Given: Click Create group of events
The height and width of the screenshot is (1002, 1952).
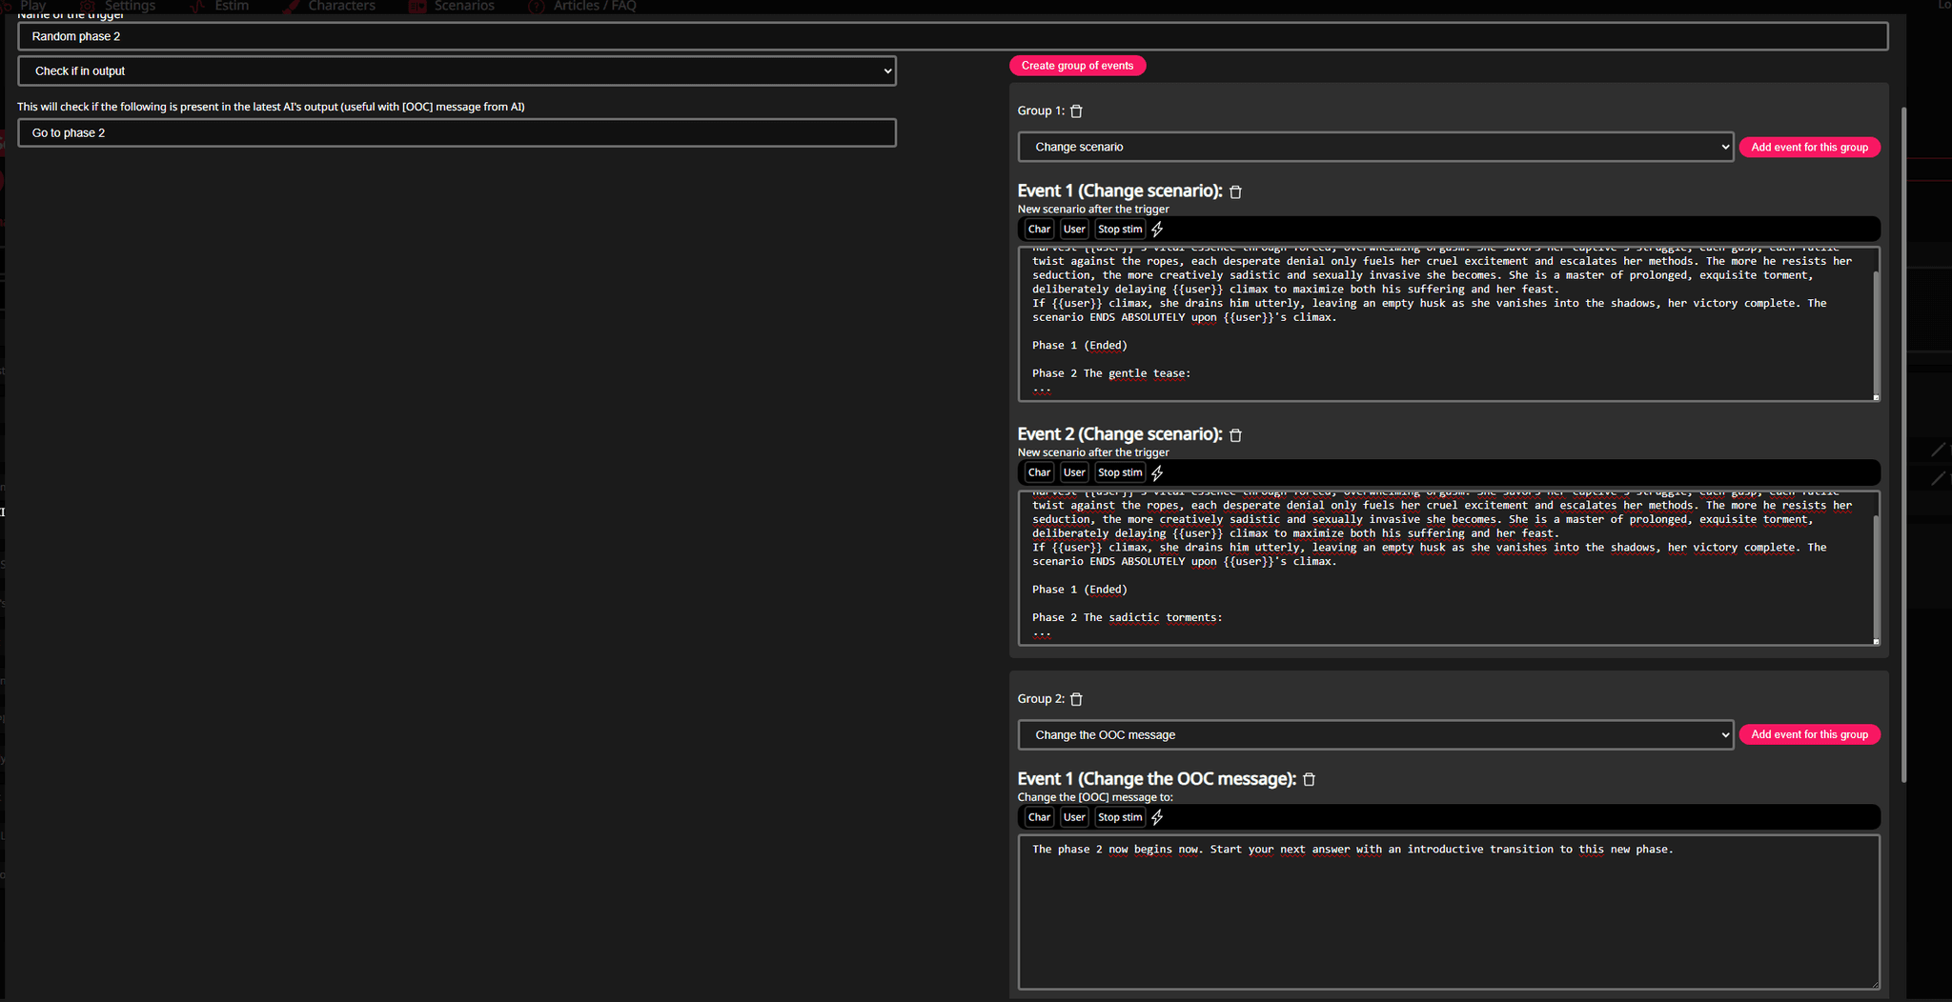Looking at the screenshot, I should pyautogui.click(x=1077, y=65).
